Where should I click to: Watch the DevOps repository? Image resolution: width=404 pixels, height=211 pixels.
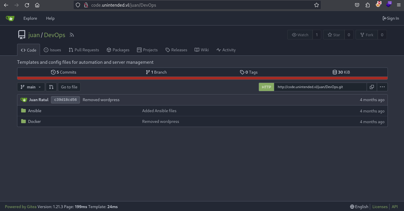300,35
